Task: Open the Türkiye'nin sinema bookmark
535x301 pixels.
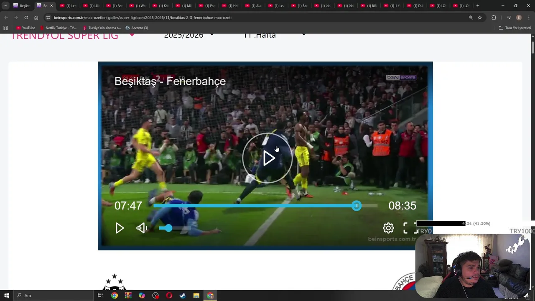Action: click(x=102, y=28)
